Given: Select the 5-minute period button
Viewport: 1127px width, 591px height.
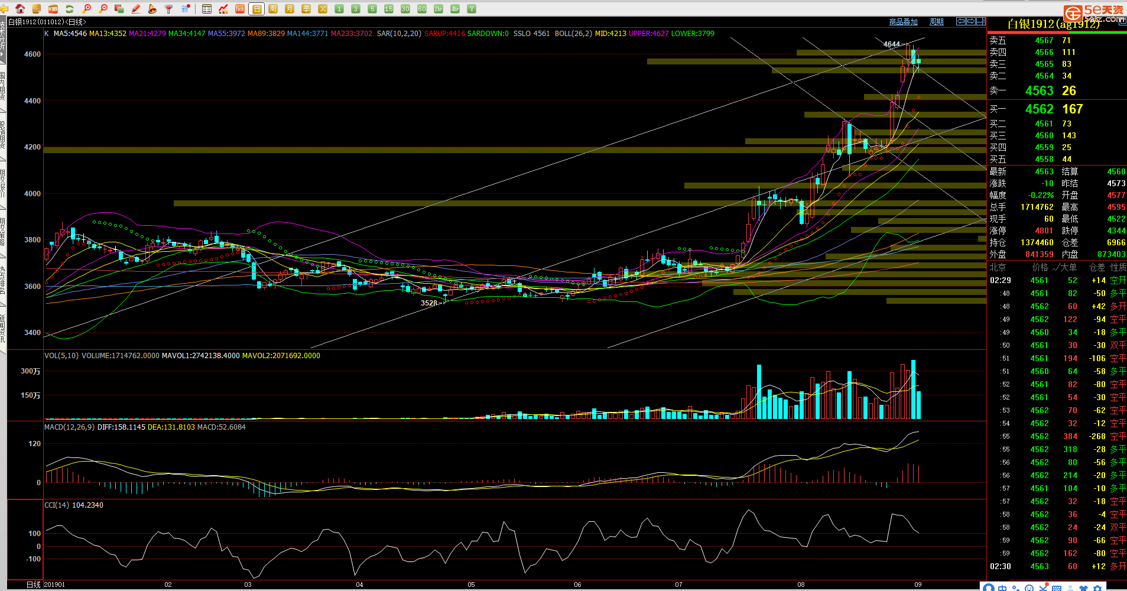Looking at the screenshot, I should pyautogui.click(x=372, y=9).
